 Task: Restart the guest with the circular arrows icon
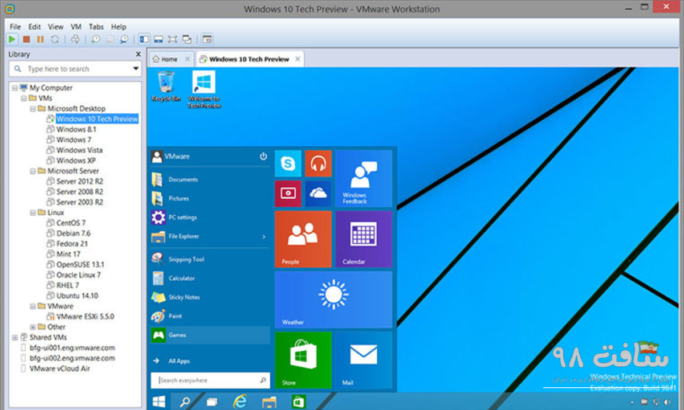(x=55, y=39)
